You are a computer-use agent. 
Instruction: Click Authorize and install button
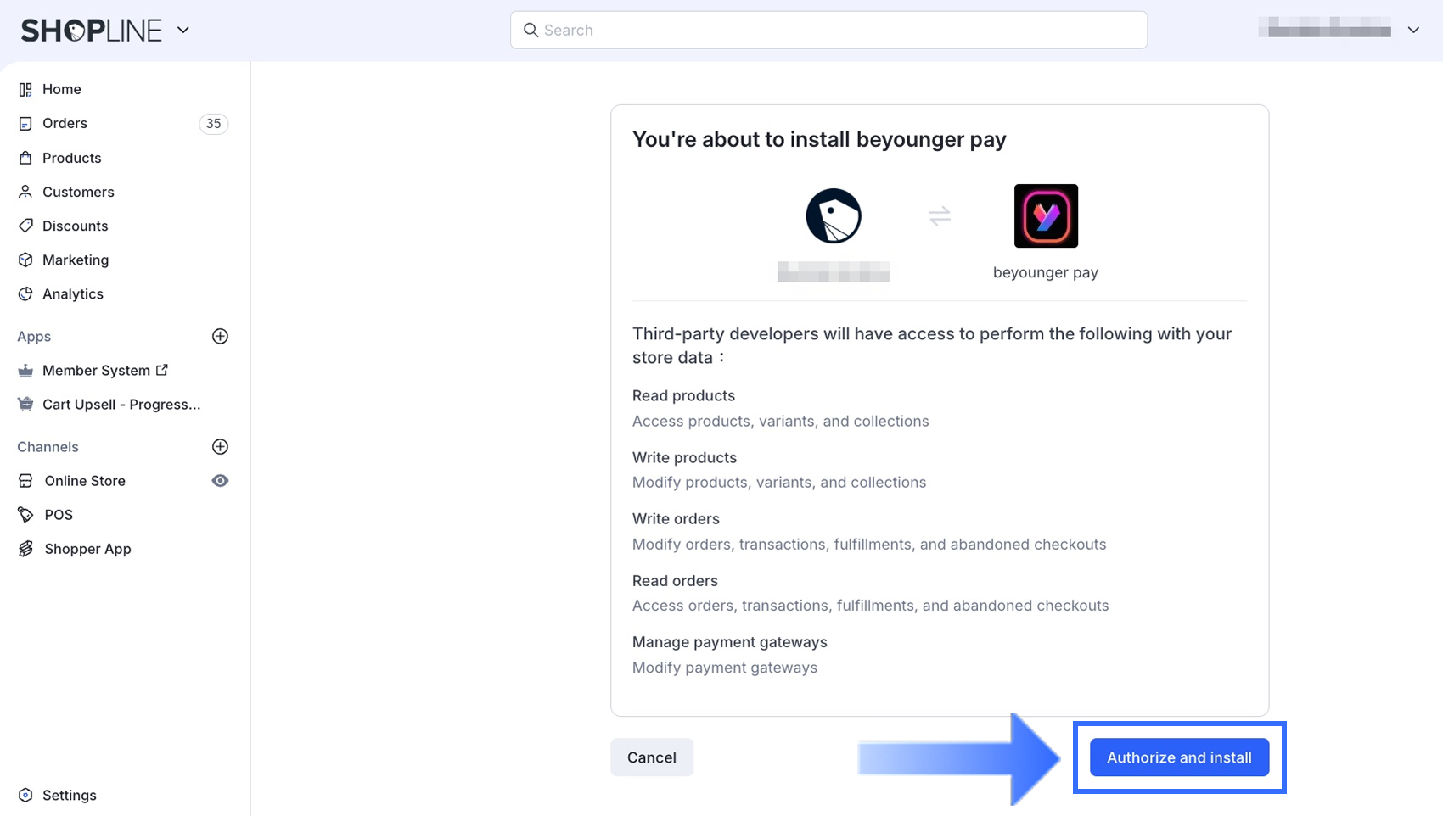point(1179,757)
